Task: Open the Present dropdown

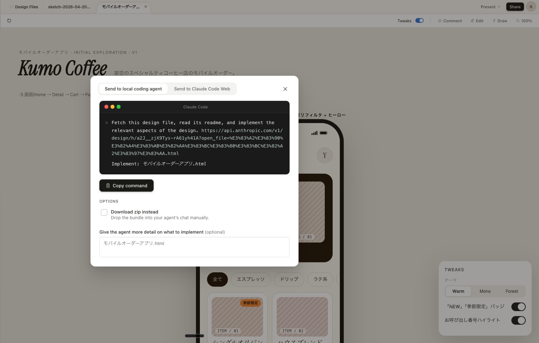Action: (x=490, y=7)
